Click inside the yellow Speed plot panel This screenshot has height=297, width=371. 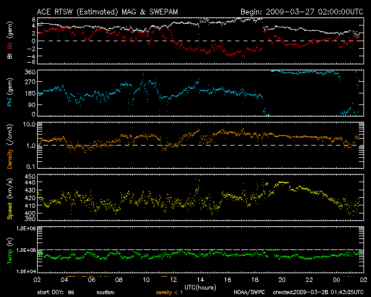tap(201, 197)
